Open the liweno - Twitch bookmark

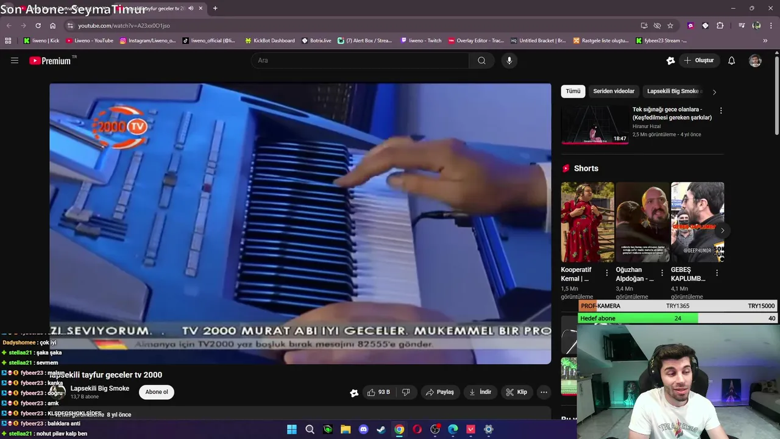tap(421, 41)
